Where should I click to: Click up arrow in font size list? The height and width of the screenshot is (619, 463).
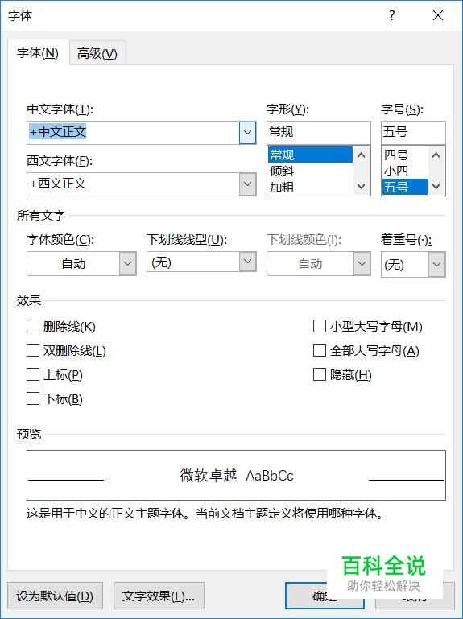point(436,155)
